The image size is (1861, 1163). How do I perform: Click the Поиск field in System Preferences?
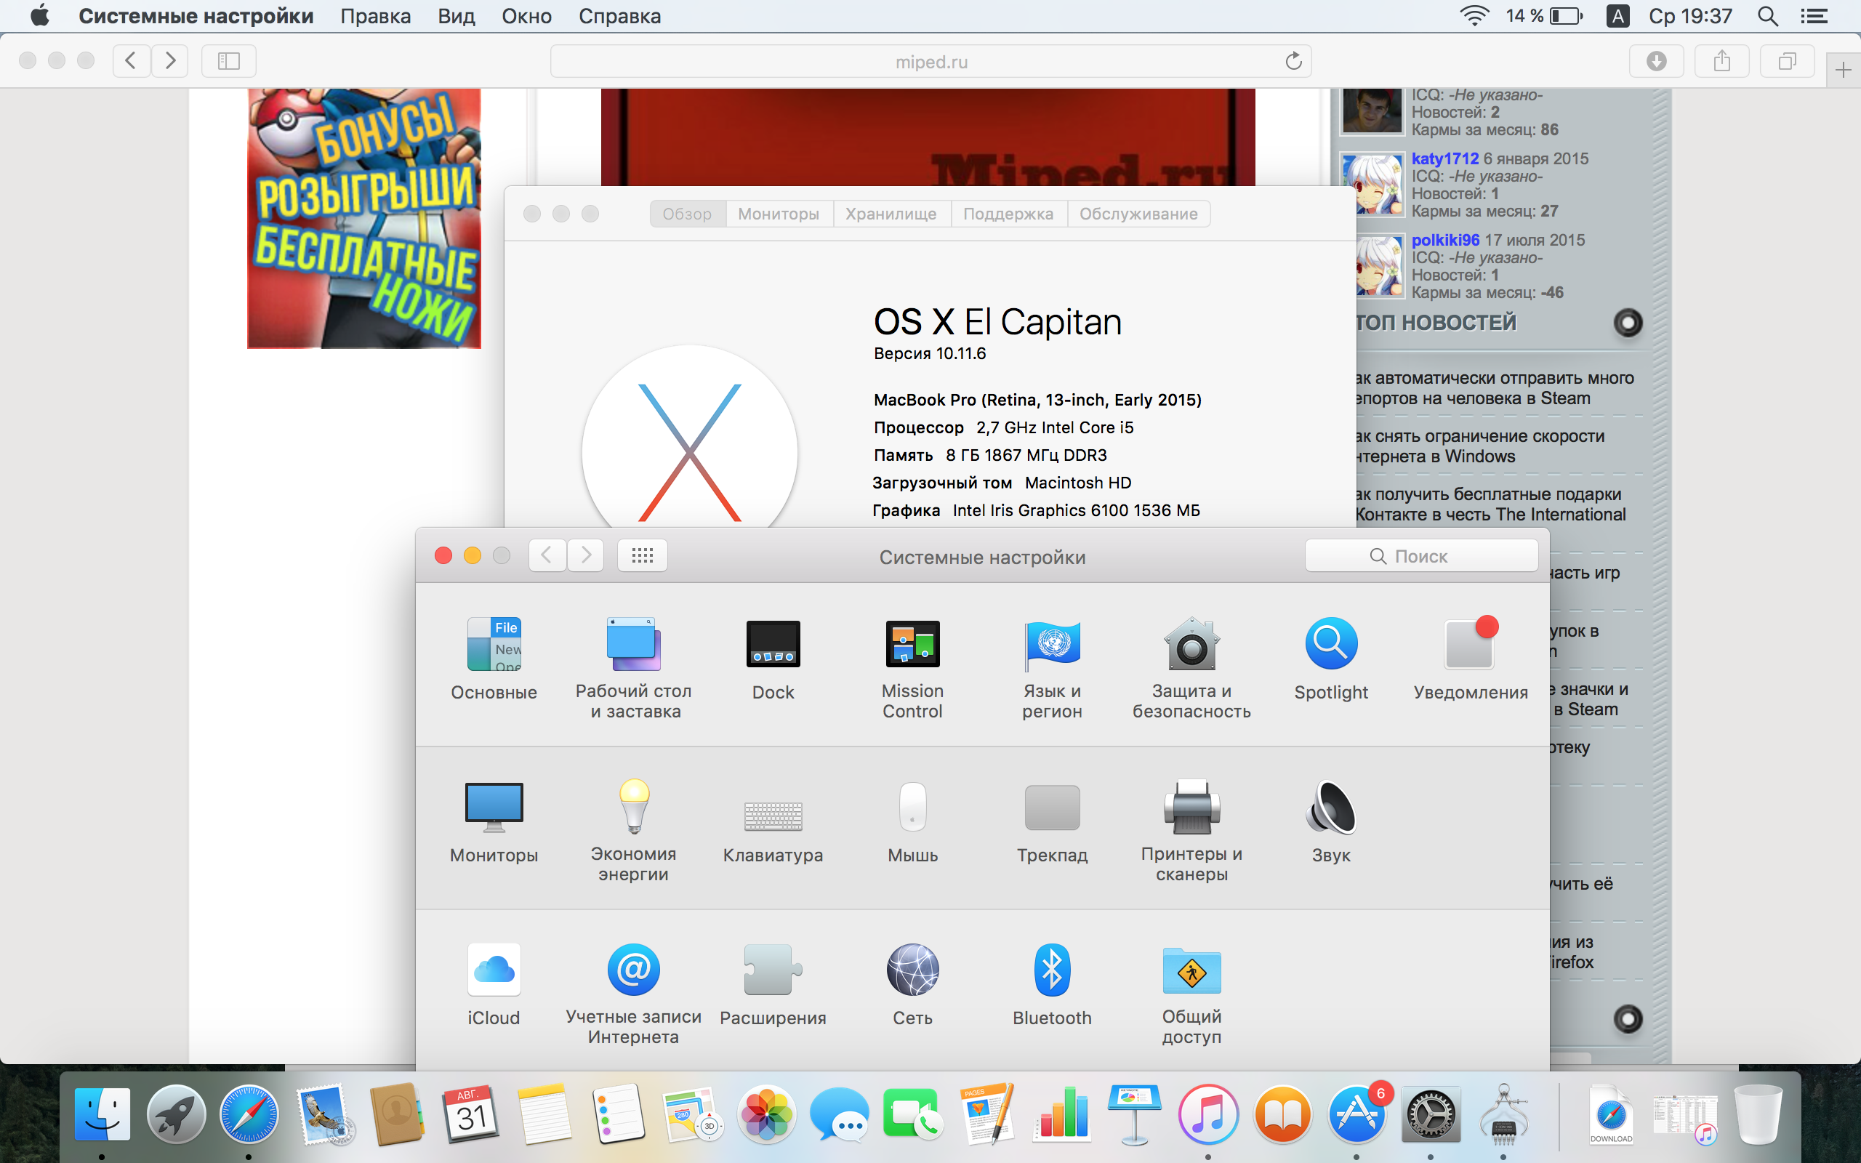tap(1421, 555)
